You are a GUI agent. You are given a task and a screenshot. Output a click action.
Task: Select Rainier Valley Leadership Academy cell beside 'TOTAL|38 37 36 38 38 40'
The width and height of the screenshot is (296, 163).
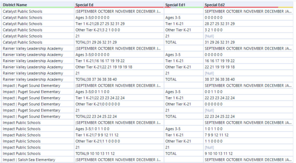(38, 79)
